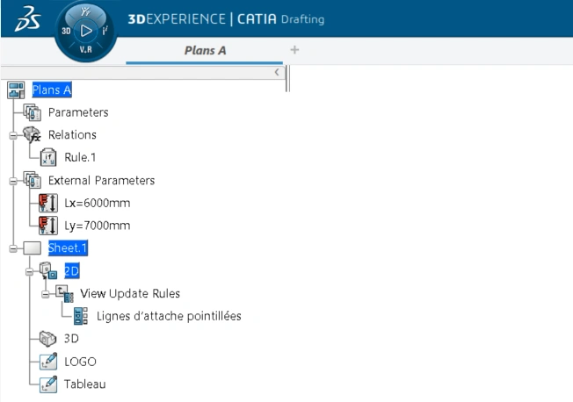Select the Sheet.1 label

(68, 248)
